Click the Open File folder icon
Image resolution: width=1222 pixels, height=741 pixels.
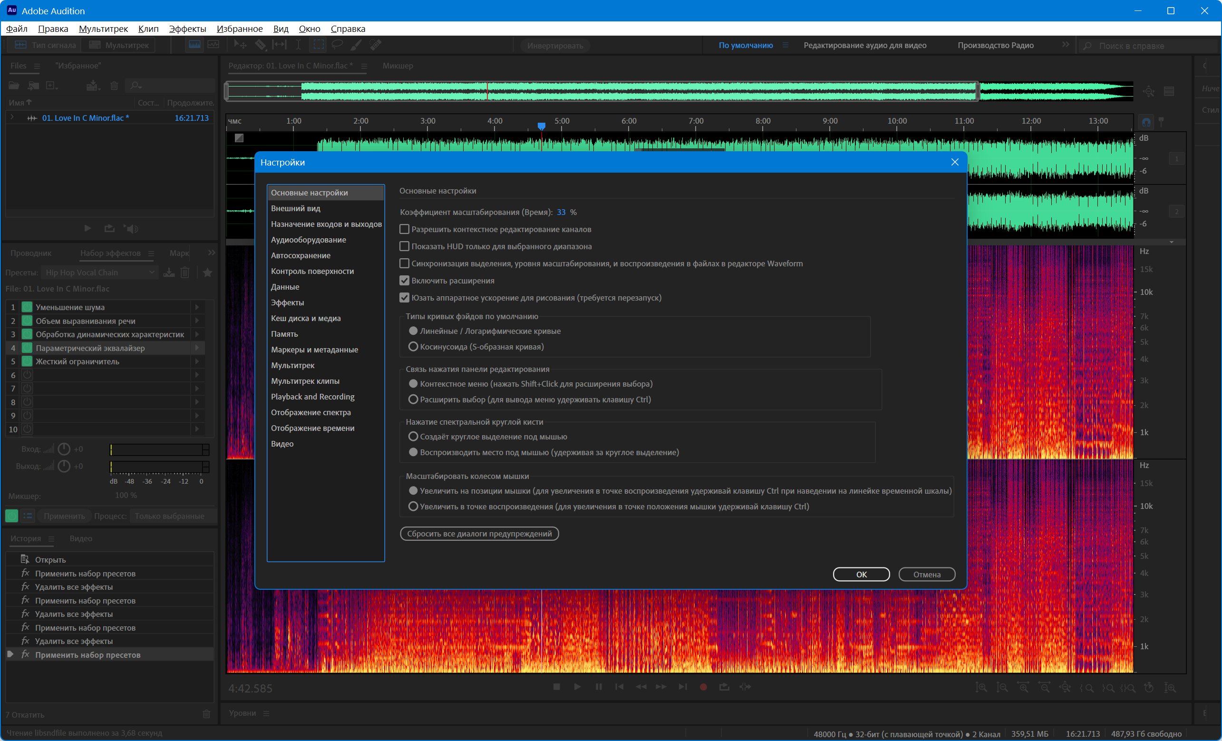click(14, 86)
